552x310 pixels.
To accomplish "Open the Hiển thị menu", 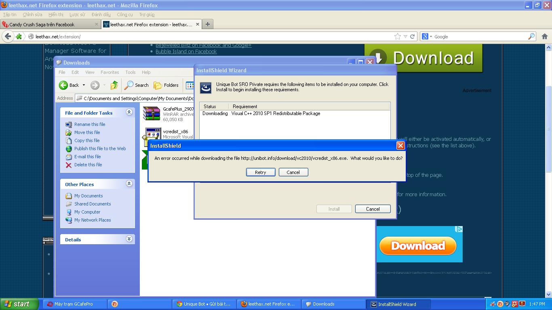I will (56, 15).
